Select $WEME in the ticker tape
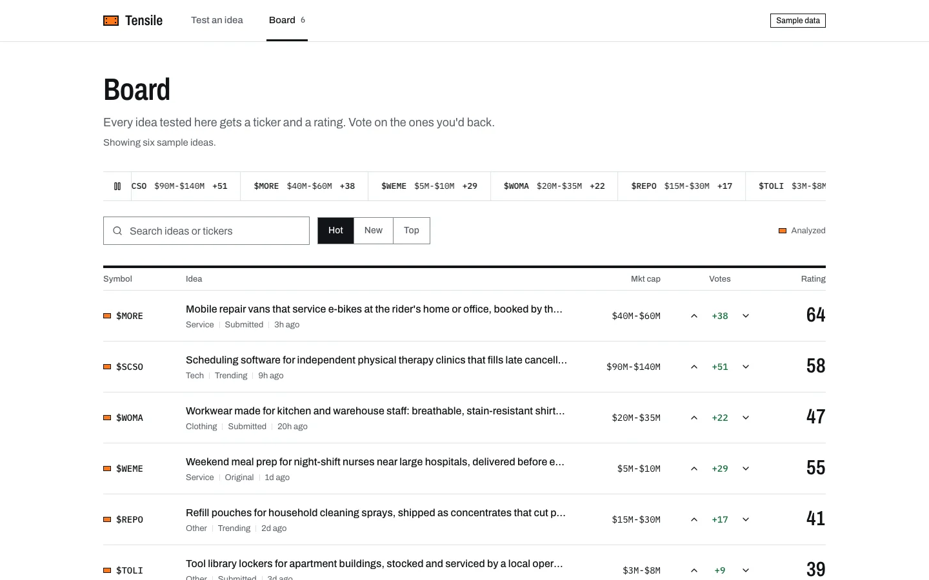929x580 pixels. [x=429, y=186]
